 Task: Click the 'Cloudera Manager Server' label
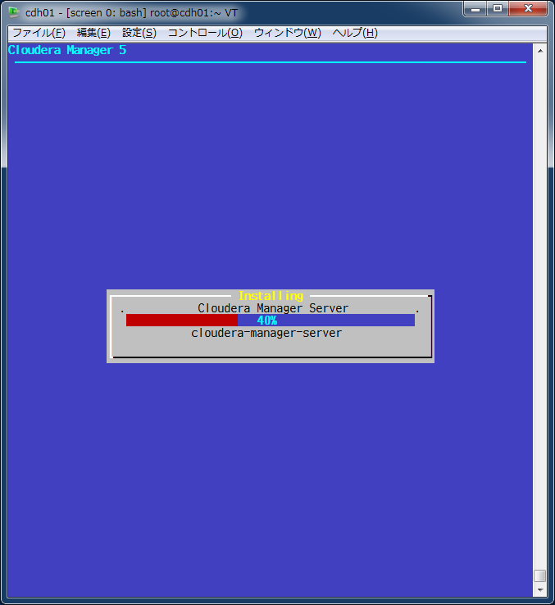273,308
